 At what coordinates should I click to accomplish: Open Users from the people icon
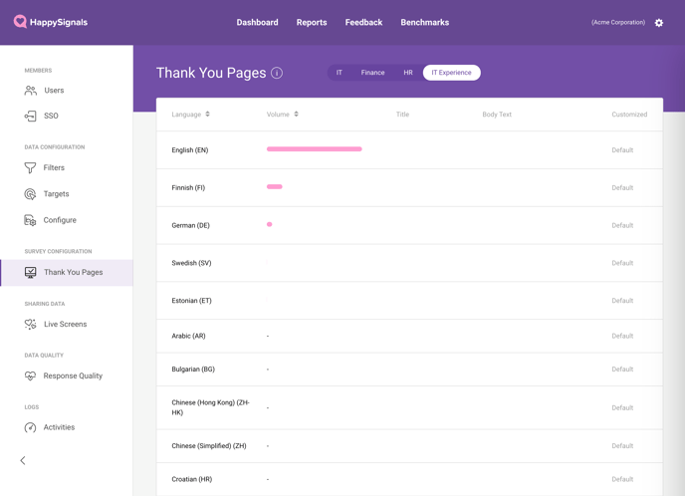(x=31, y=91)
